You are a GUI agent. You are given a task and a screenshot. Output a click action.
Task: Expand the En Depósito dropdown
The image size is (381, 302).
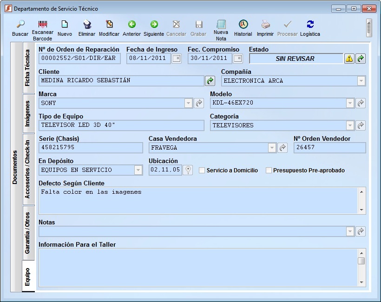(x=138, y=170)
